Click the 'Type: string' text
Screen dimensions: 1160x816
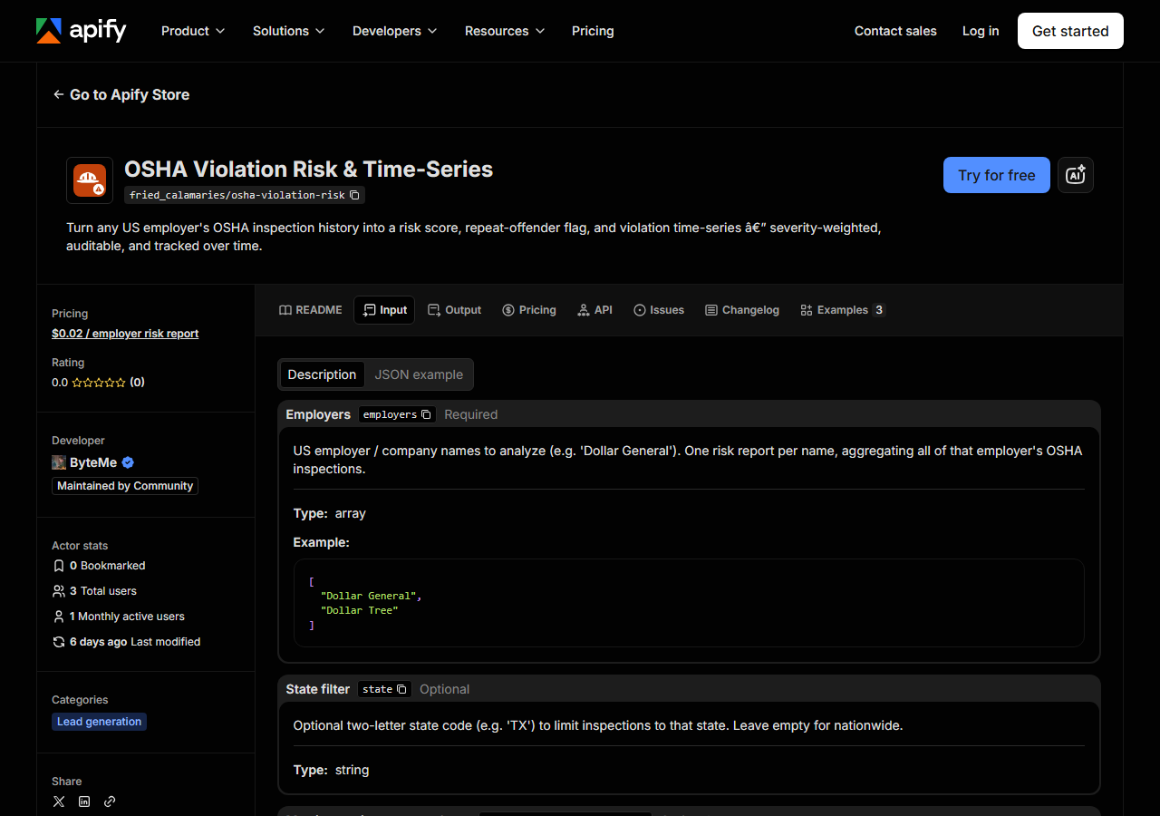(x=332, y=770)
